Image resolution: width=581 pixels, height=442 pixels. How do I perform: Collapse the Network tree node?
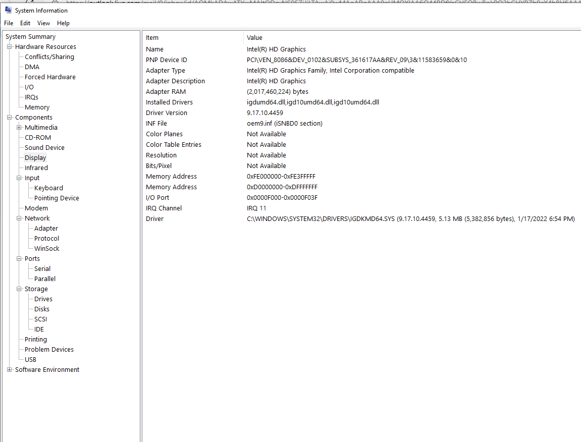click(x=19, y=218)
